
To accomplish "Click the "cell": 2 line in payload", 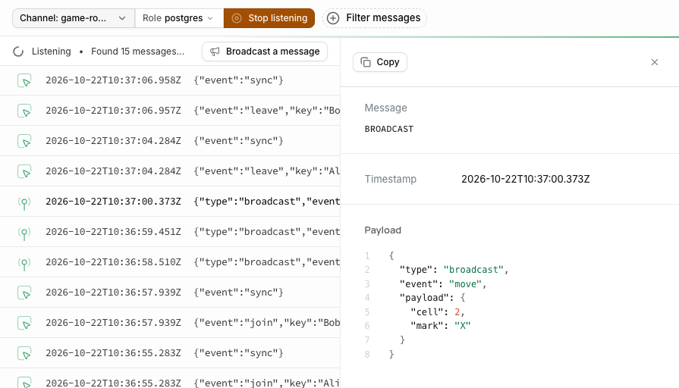I will coord(437,312).
